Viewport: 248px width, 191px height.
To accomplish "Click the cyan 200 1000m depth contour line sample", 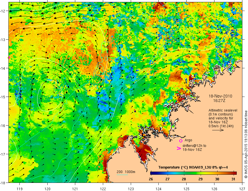I will 122,175.
